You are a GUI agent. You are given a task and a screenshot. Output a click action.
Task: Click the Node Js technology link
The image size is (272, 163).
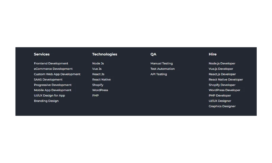(98, 64)
